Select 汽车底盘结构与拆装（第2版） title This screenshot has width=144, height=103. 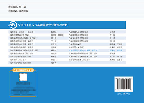pyautogui.click(x=22, y=41)
